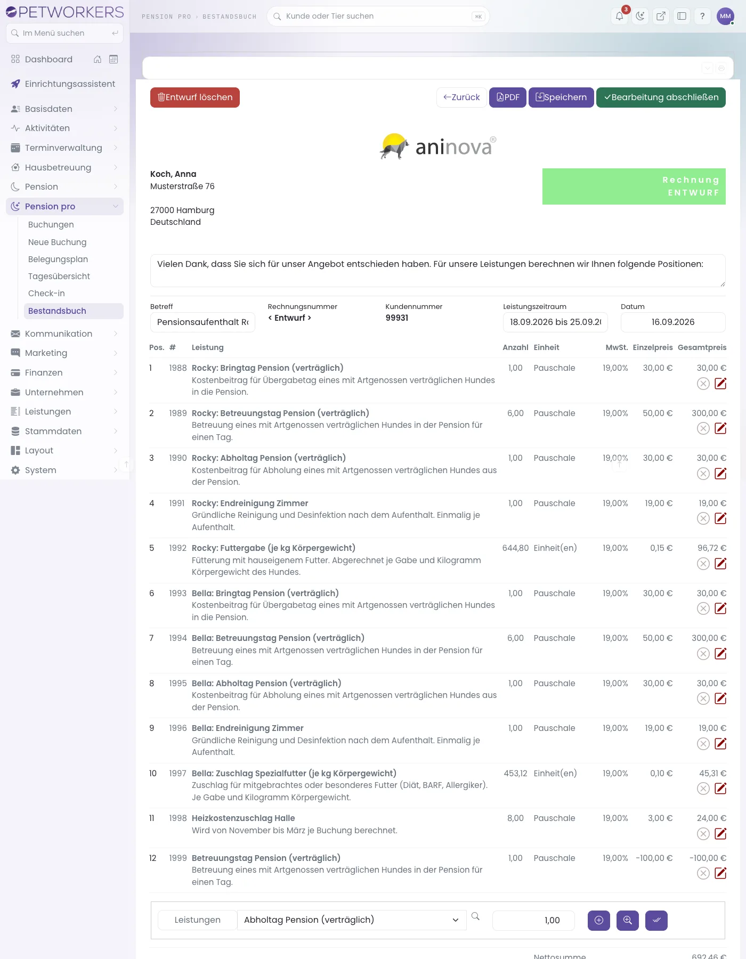Open help question mark icon

702,16
